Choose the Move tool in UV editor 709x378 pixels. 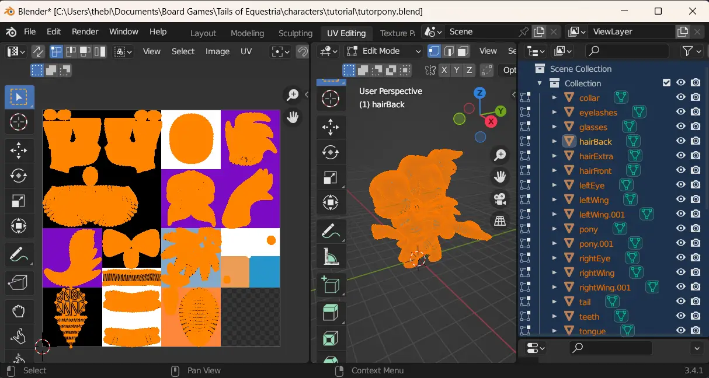(19, 150)
